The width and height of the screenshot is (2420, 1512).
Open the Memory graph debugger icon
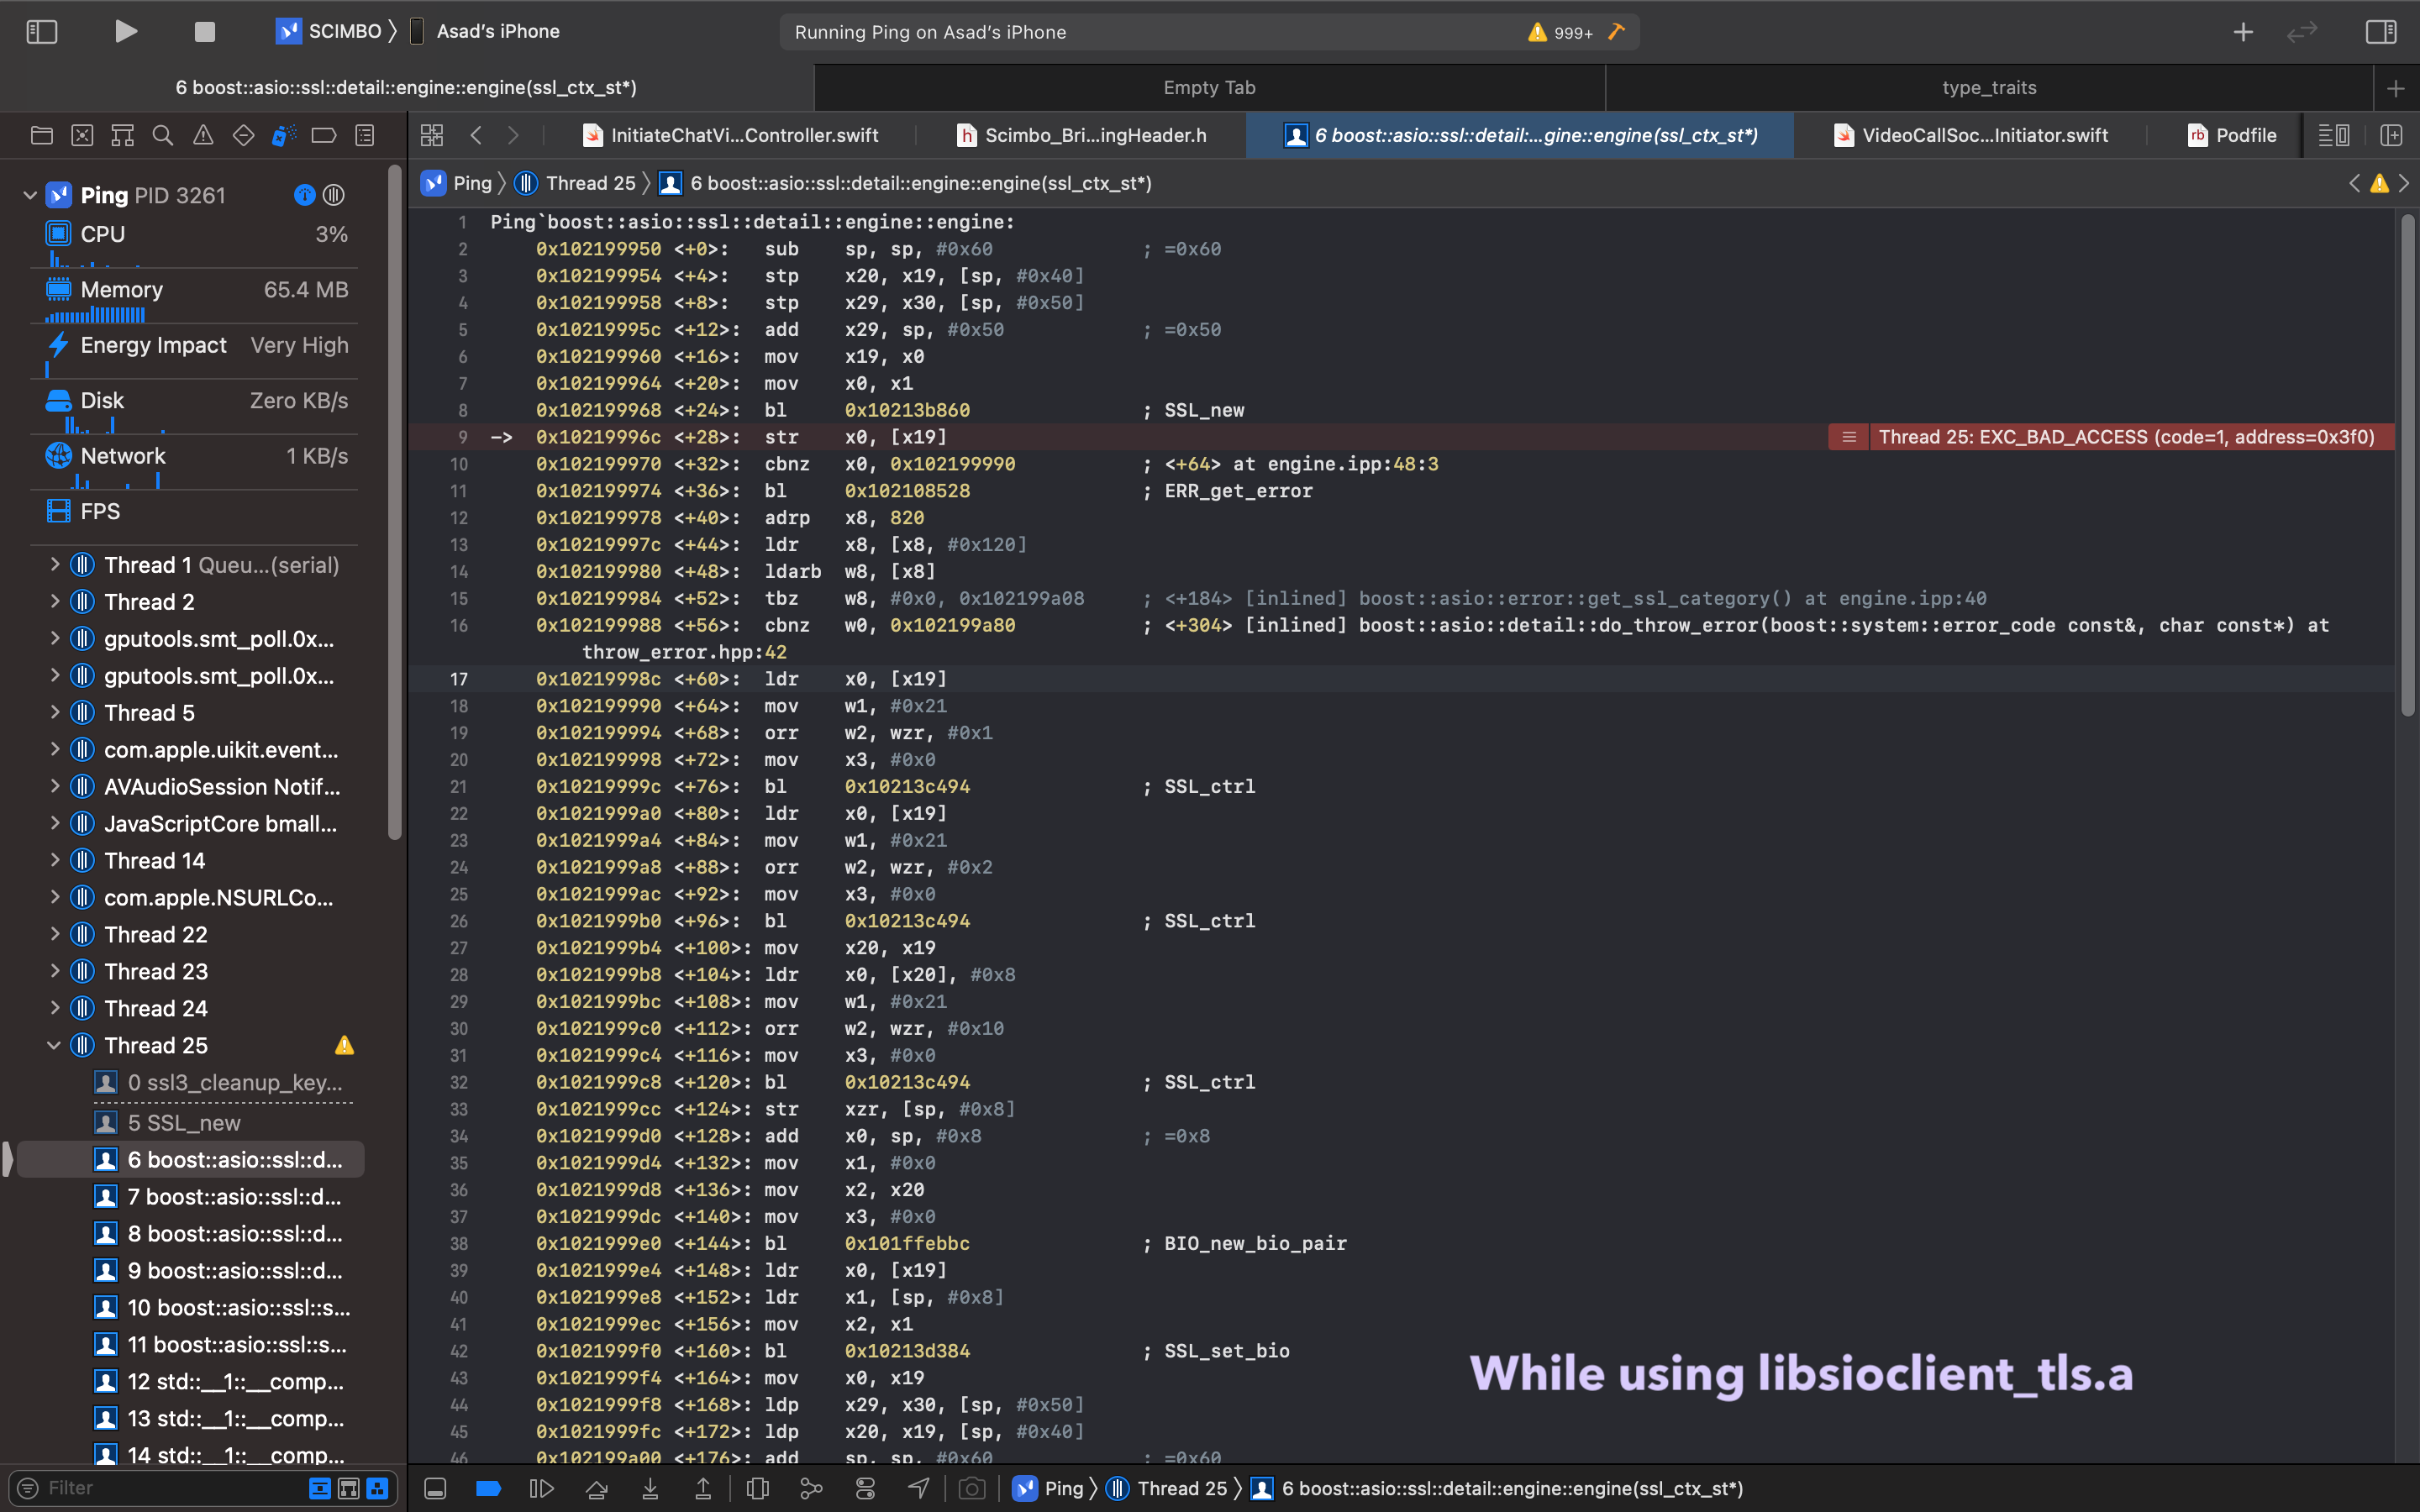pyautogui.click(x=812, y=1488)
